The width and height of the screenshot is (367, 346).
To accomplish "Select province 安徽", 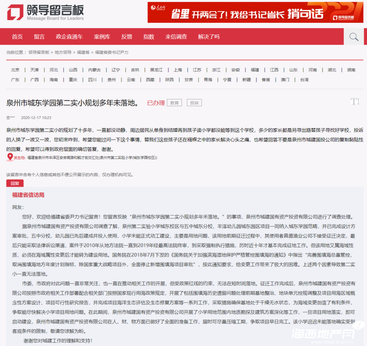I will (235, 70).
